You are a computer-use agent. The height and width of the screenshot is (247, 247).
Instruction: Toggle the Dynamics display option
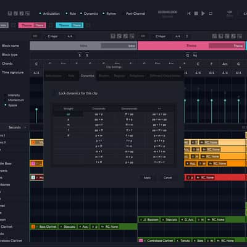point(89,14)
